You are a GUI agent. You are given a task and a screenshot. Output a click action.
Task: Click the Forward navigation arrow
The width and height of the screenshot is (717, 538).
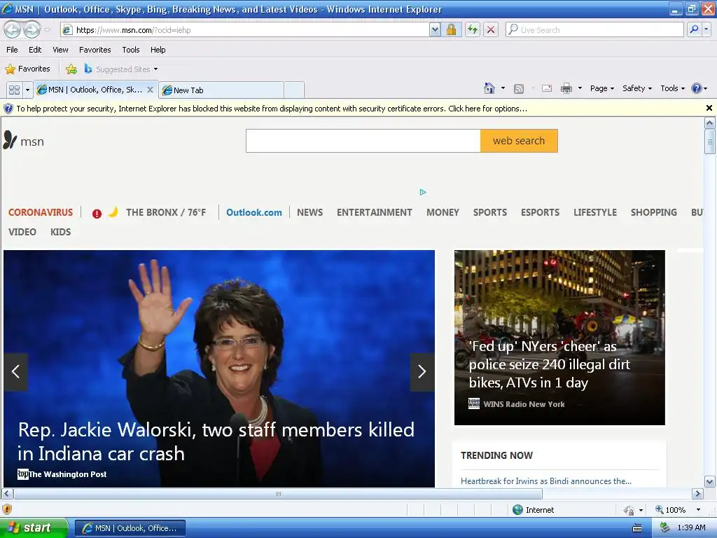point(32,29)
